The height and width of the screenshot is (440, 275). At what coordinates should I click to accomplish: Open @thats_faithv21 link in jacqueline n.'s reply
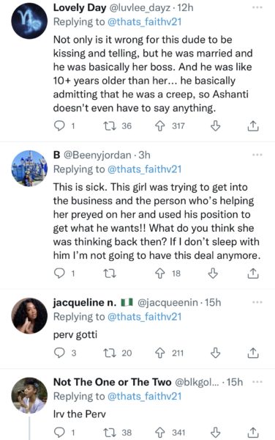pos(145,317)
